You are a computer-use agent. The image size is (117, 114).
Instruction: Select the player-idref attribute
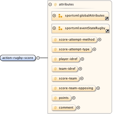point(66,59)
